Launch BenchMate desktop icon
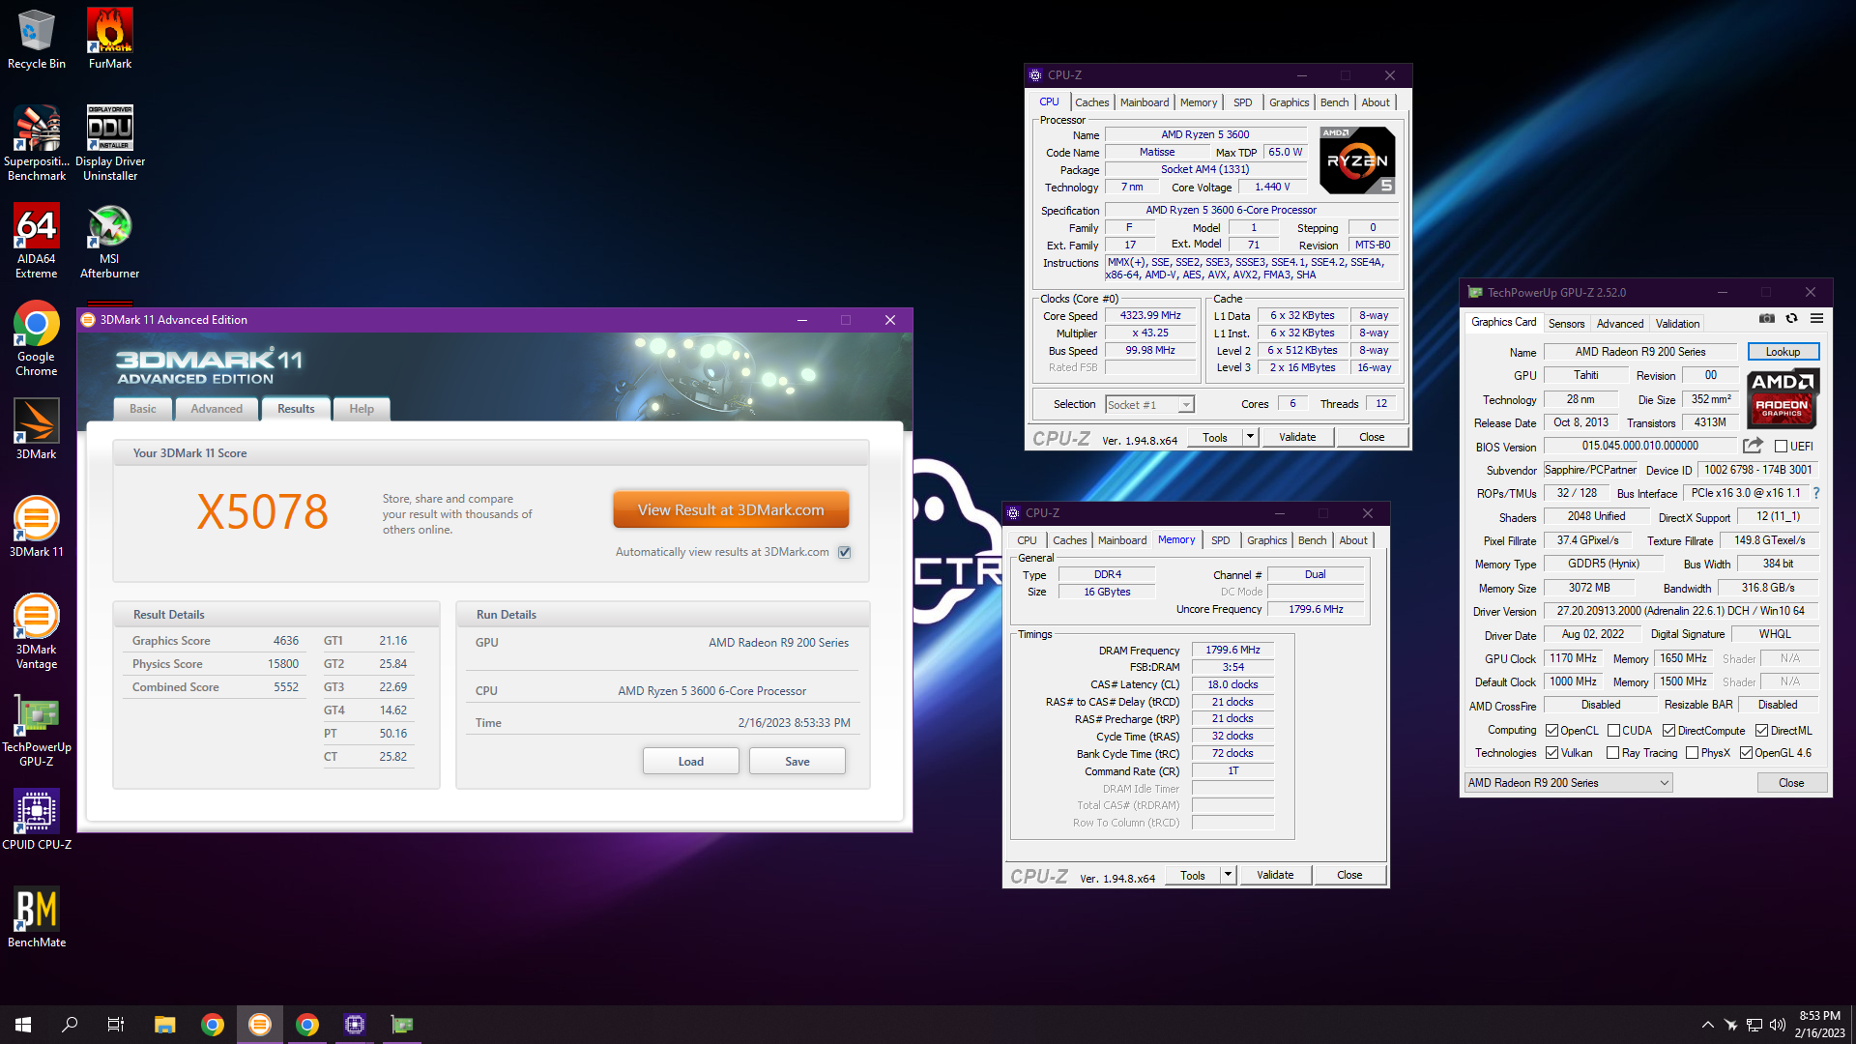This screenshot has height=1044, width=1856. click(x=37, y=916)
